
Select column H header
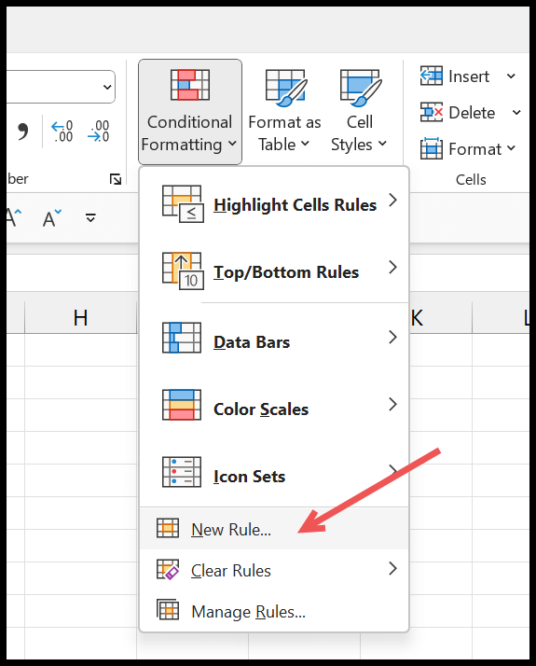[x=81, y=318]
